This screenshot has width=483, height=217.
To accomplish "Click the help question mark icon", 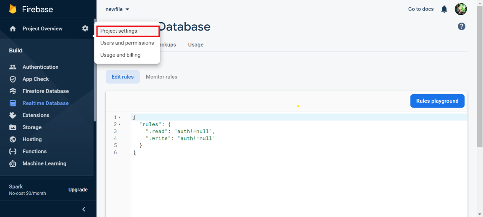I will (x=461, y=26).
